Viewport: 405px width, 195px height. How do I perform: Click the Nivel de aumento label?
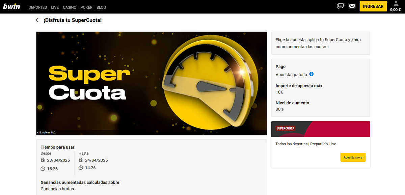tap(292, 103)
